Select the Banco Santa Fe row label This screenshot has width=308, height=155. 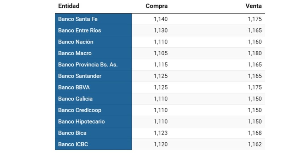coord(78,19)
